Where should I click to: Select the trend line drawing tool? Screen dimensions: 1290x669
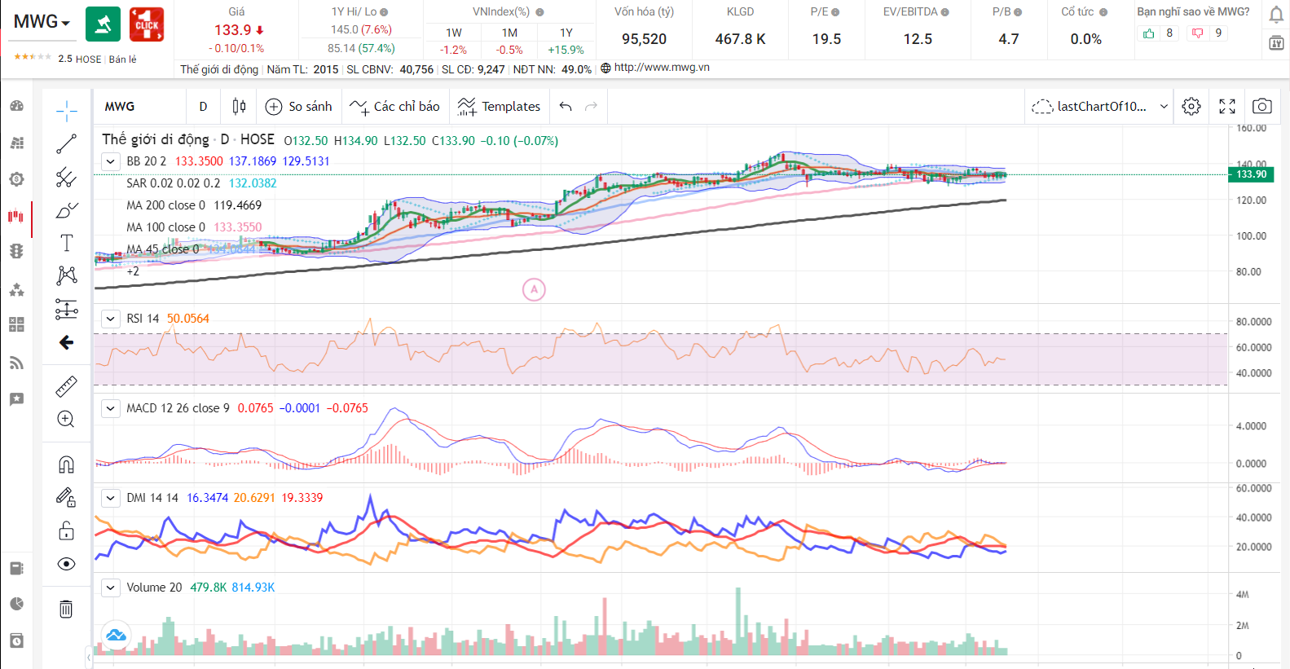point(67,144)
